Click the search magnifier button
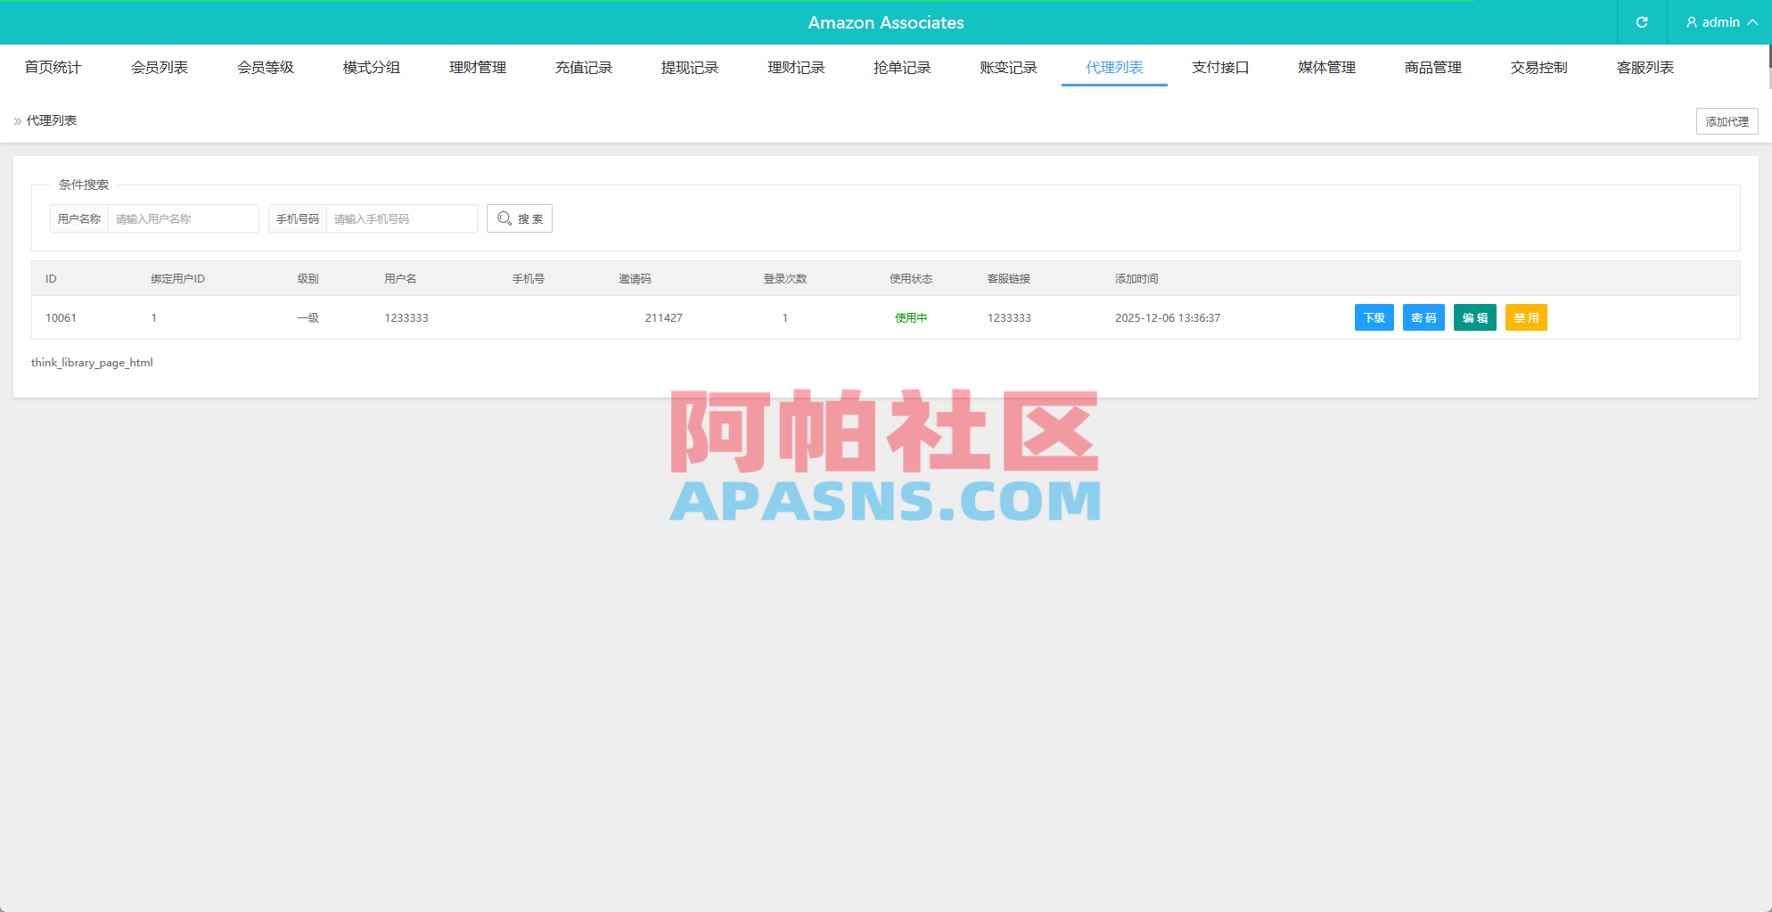The height and width of the screenshot is (912, 1772). click(x=520, y=218)
